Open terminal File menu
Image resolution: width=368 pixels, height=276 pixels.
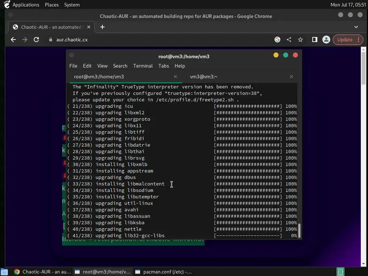coord(73,66)
